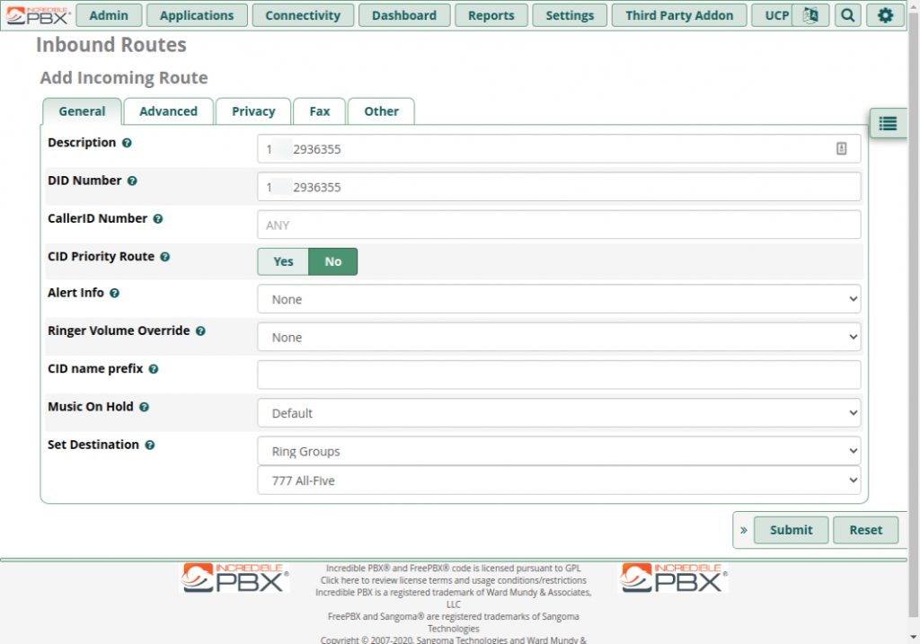Open the Dashboard menu
The image size is (920, 644).
point(404,15)
